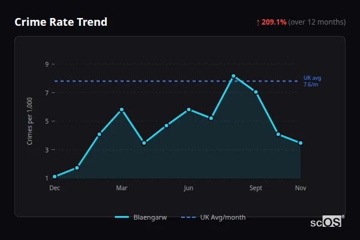Click the Crimes per 1,000 axis label
Viewport: 360px width, 240px height.
coord(29,121)
